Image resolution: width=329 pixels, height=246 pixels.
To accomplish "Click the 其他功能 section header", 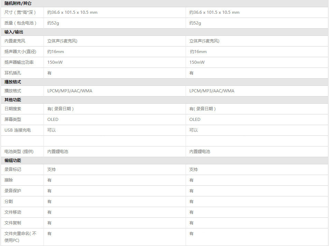I will 13,100.
